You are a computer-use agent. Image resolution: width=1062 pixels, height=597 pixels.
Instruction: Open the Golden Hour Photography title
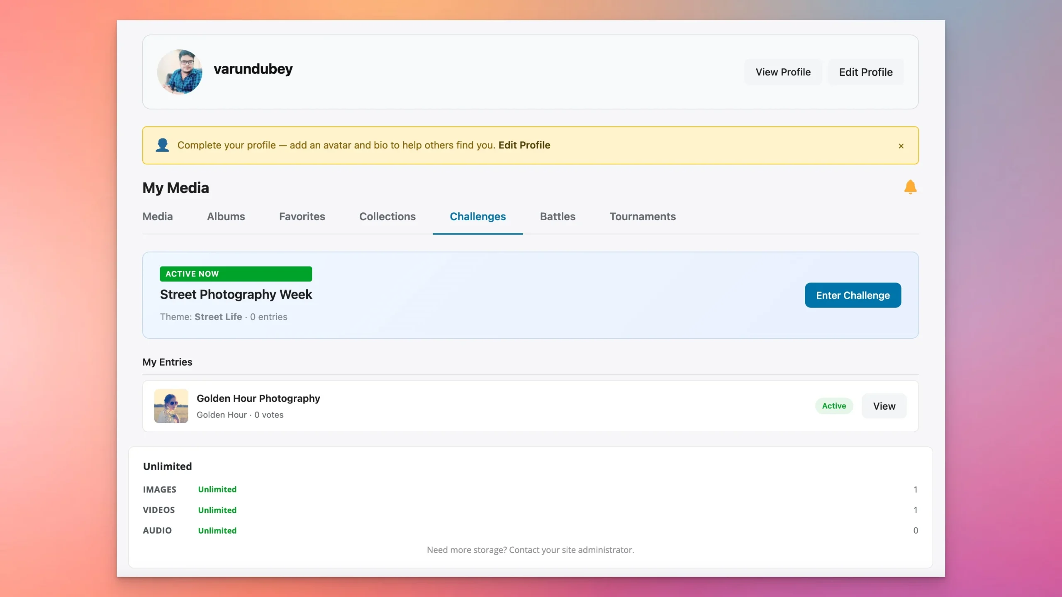coord(258,398)
